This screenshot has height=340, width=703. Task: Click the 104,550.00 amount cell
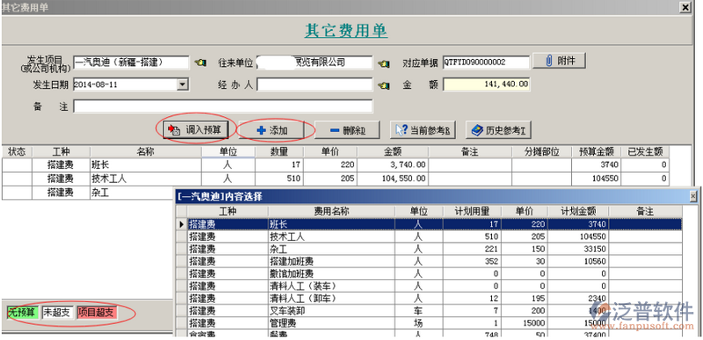393,178
